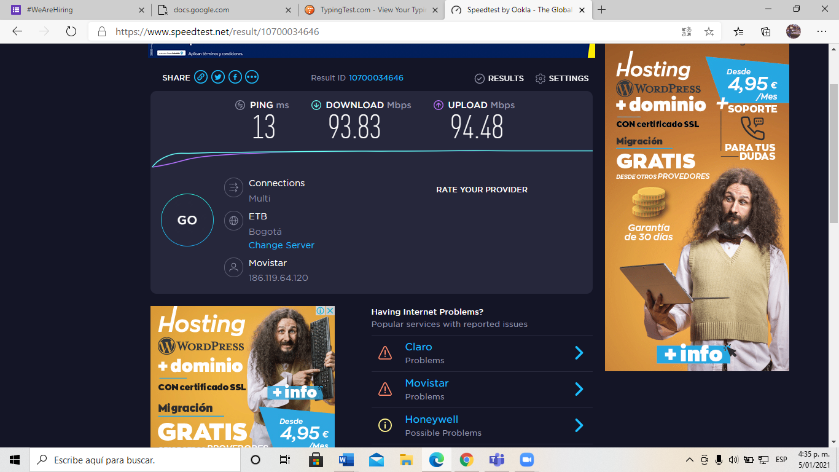Click the Movistar user icon

pos(233,267)
